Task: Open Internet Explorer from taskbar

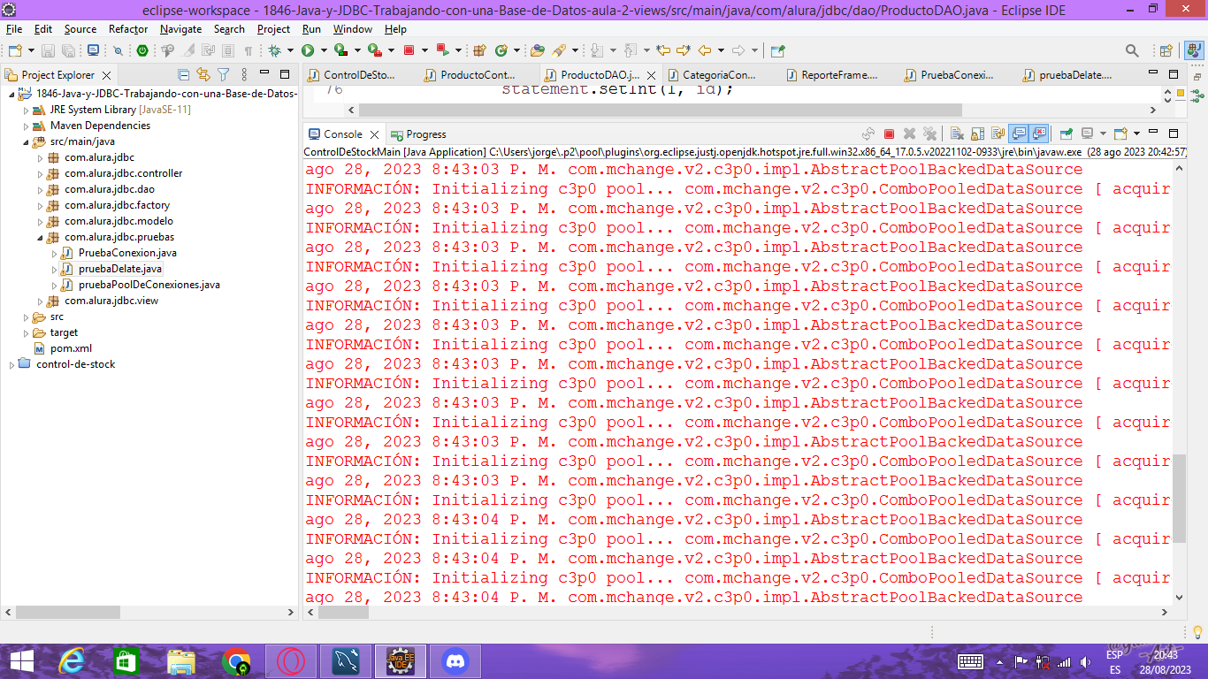Action: point(72,660)
